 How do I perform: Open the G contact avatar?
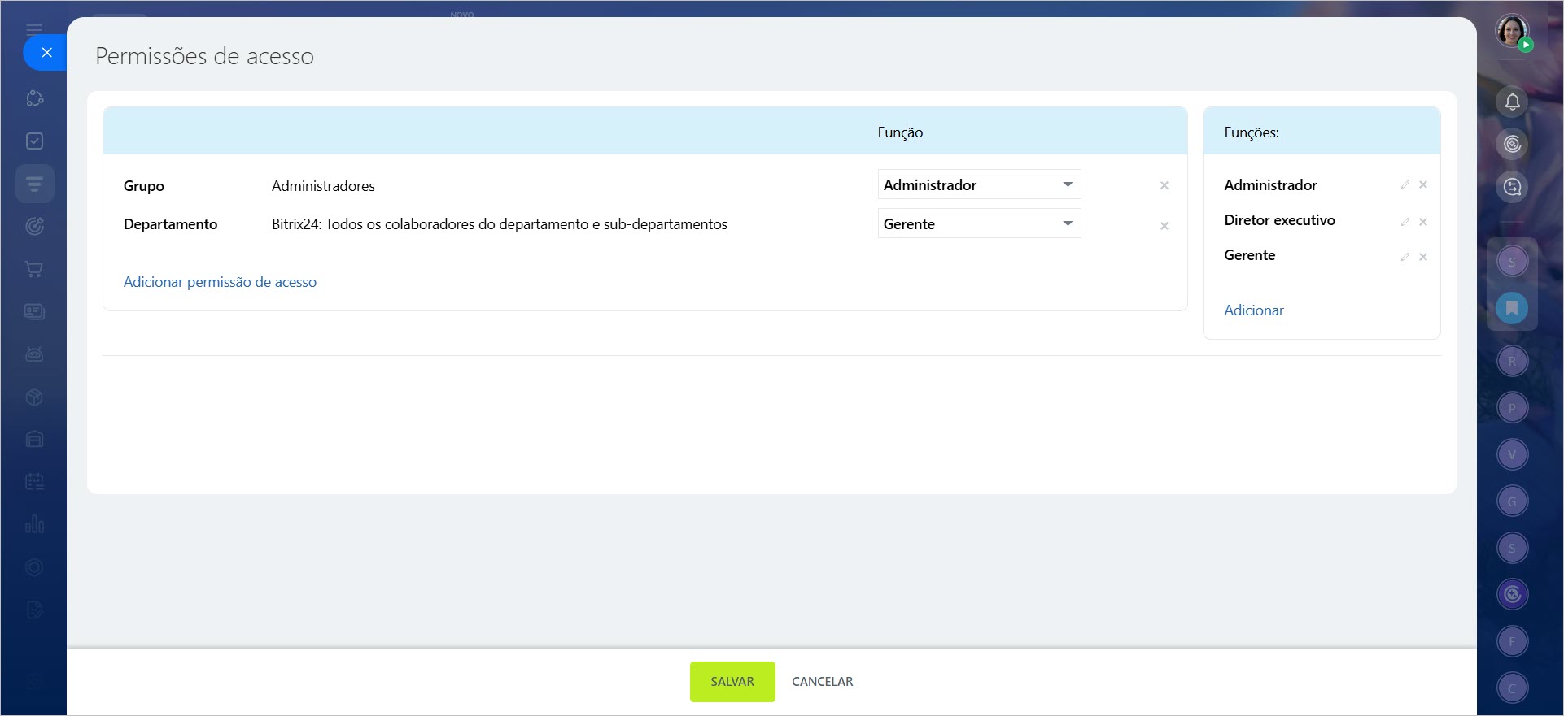(1512, 501)
